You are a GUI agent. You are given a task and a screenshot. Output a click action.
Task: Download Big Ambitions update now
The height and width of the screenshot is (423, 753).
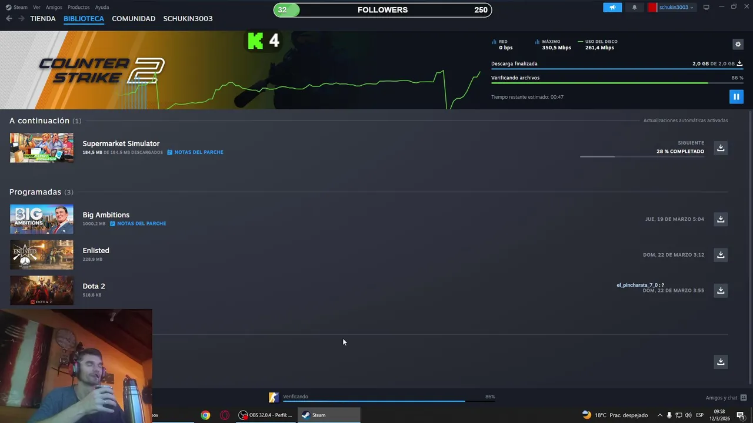[721, 219]
